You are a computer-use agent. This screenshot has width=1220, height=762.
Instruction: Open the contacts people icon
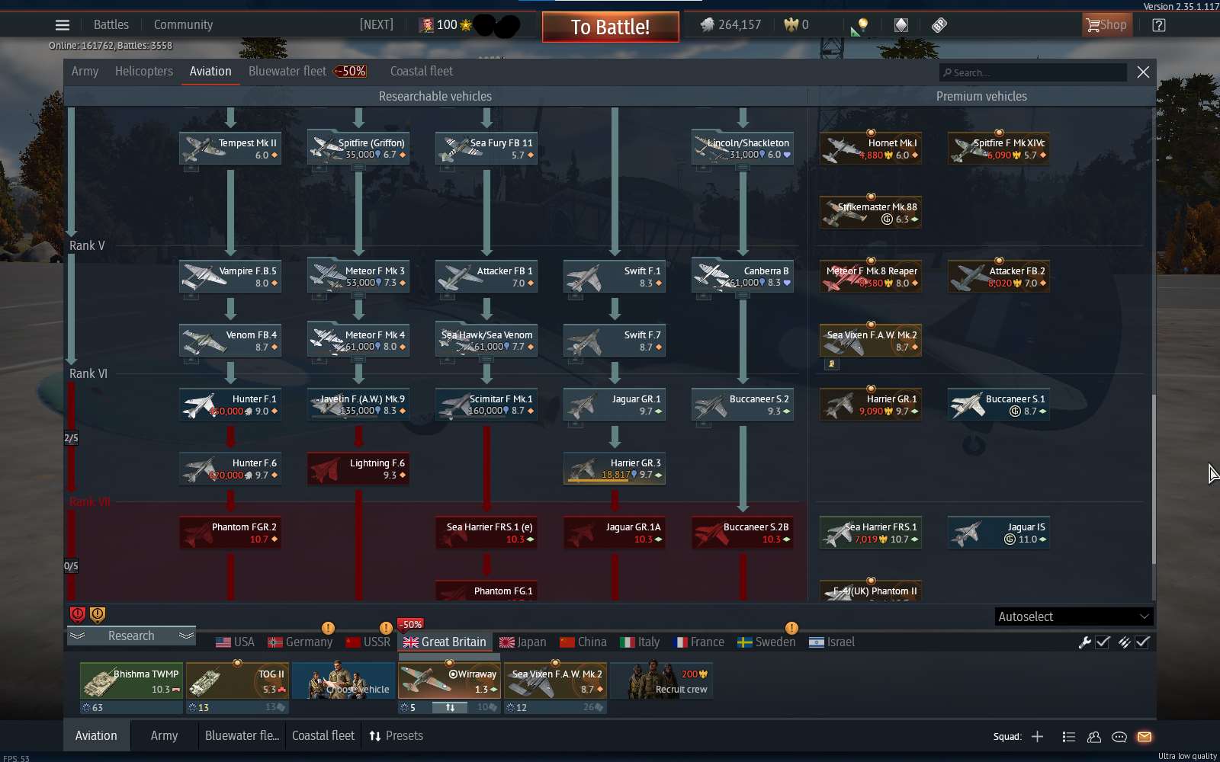pos(1094,737)
